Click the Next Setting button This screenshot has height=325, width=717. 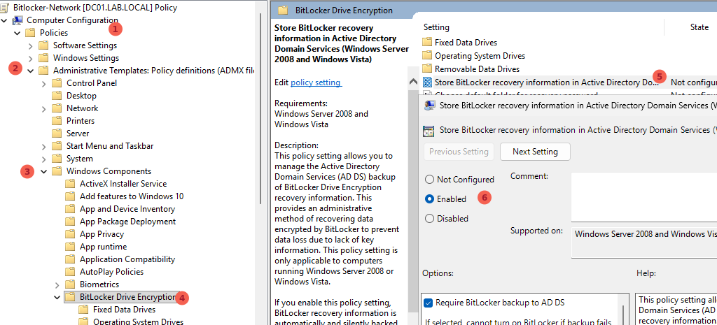coord(535,152)
